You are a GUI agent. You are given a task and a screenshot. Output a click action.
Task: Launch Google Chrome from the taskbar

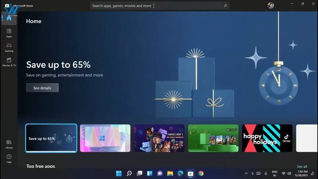[x=201, y=174]
